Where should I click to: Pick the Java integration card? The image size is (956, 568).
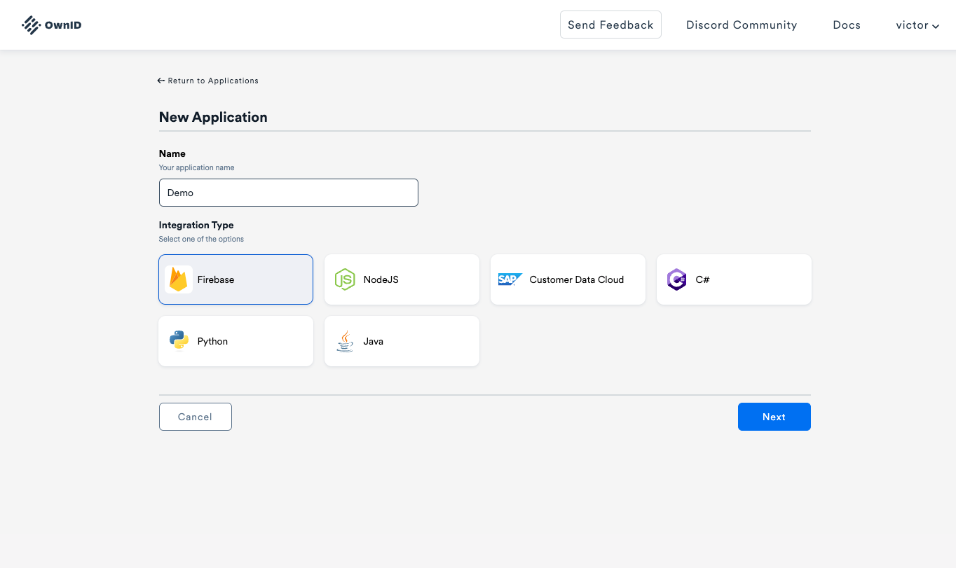(x=402, y=341)
